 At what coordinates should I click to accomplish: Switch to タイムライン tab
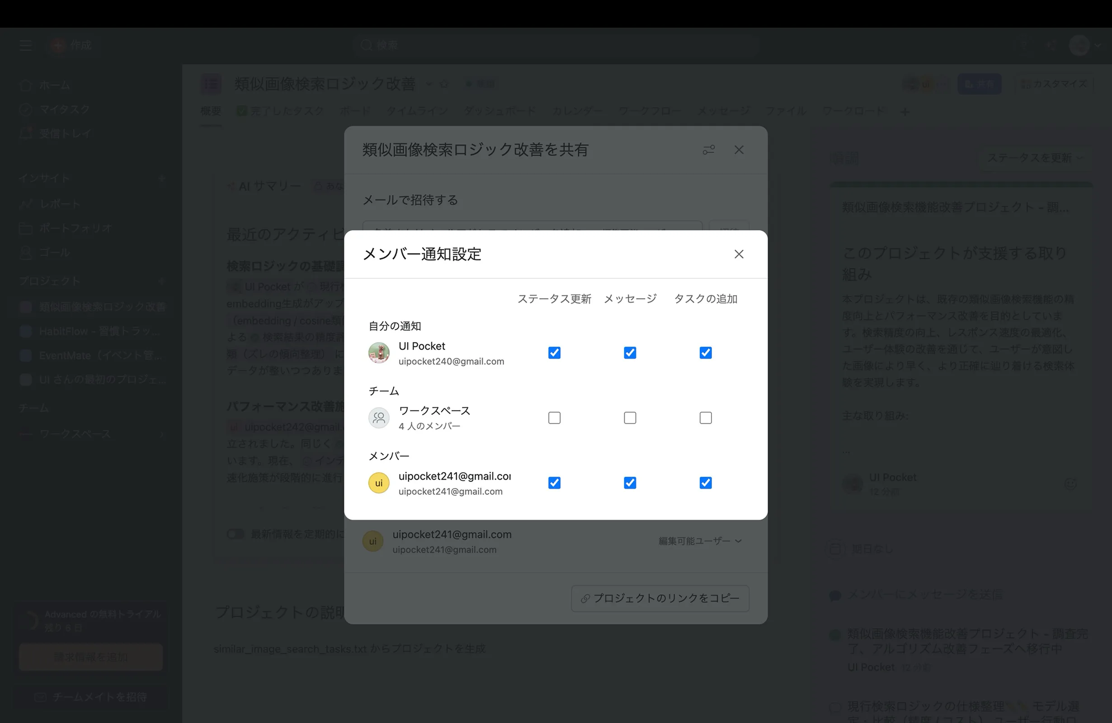coord(417,111)
